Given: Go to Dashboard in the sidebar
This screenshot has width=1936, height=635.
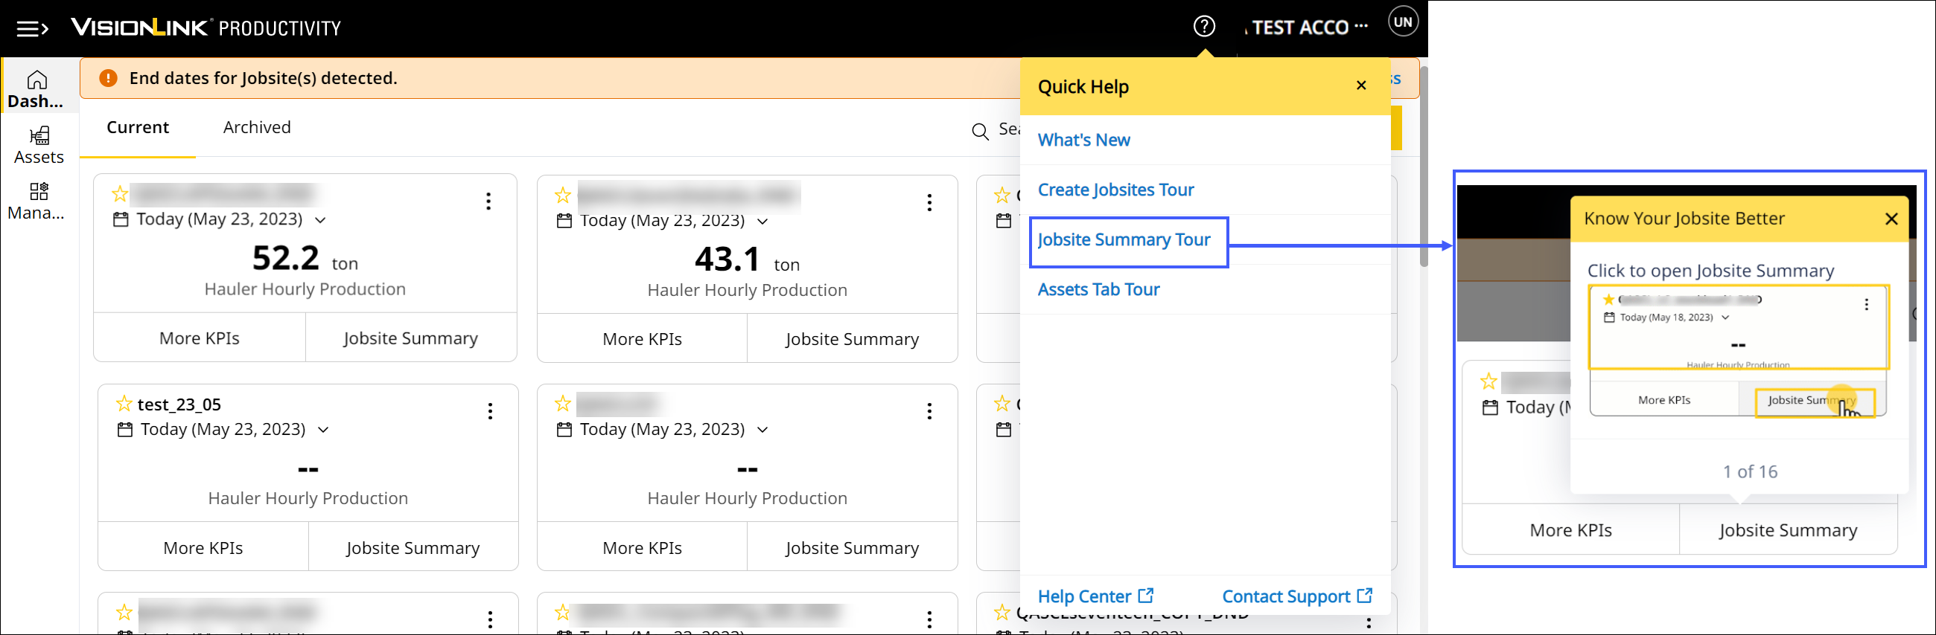Looking at the screenshot, I should tap(36, 88).
